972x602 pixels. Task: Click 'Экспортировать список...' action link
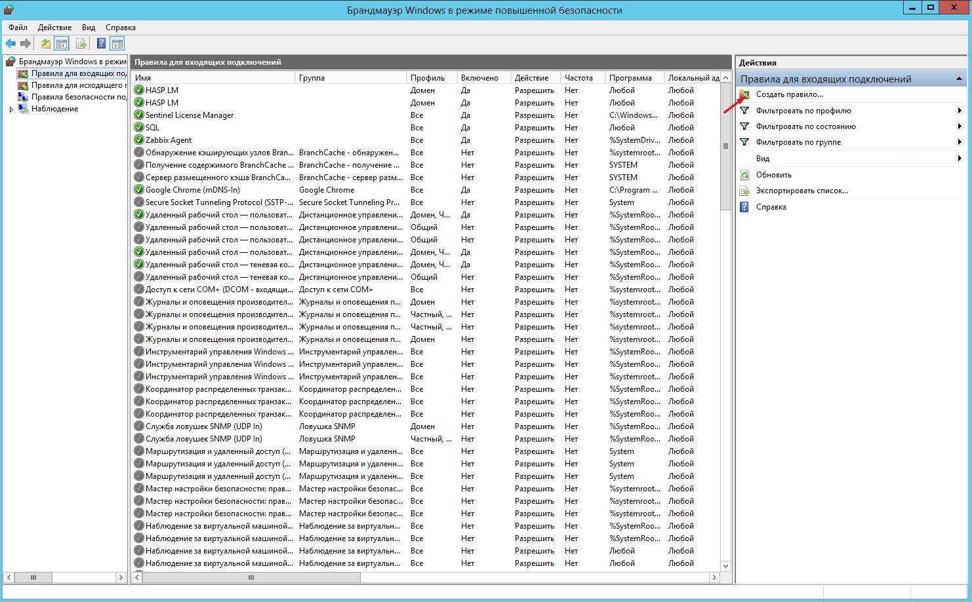[x=802, y=191]
